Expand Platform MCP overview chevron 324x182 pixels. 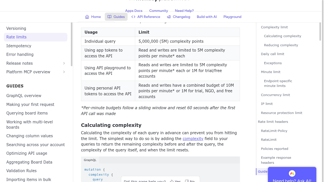pos(64,72)
